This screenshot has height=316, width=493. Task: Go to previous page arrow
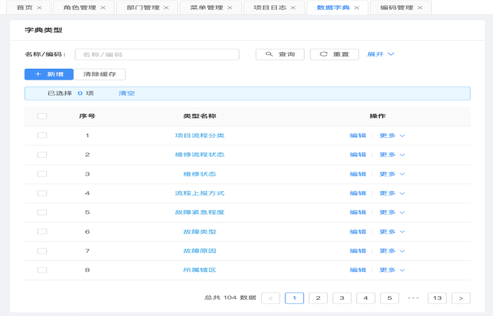point(270,298)
